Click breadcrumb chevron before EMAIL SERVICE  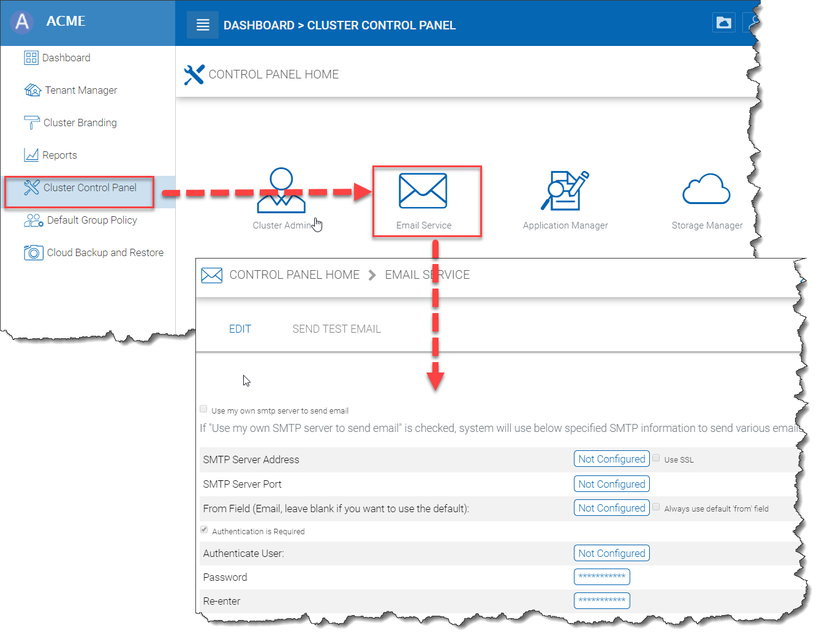click(x=372, y=275)
